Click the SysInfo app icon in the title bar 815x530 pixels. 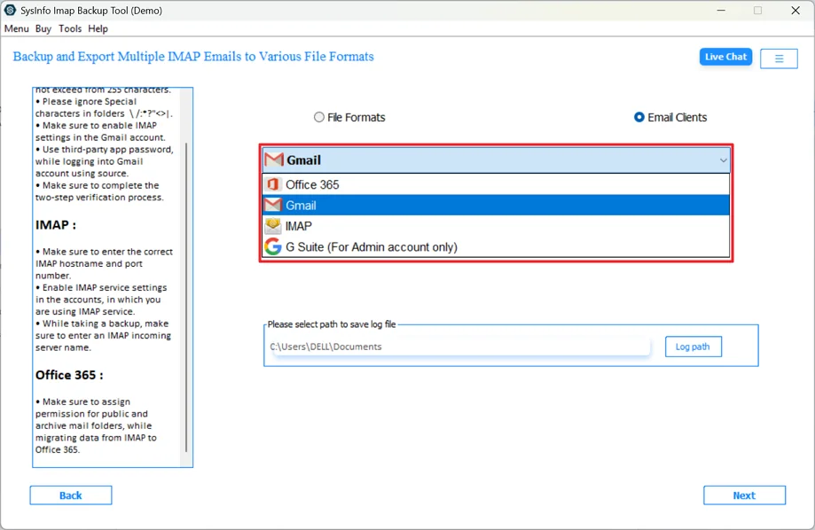pos(9,10)
